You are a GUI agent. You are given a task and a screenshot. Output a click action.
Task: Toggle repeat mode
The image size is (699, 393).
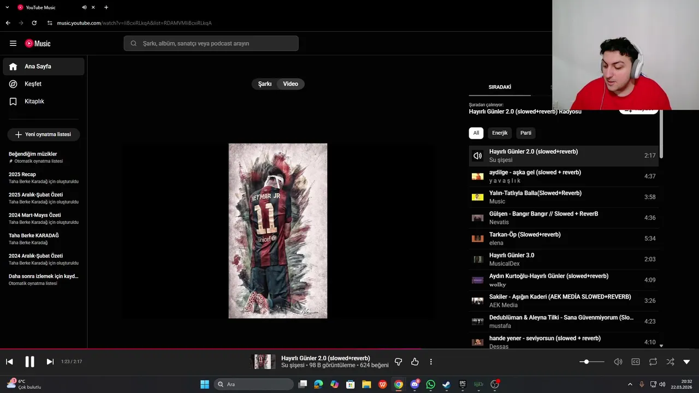(x=653, y=361)
